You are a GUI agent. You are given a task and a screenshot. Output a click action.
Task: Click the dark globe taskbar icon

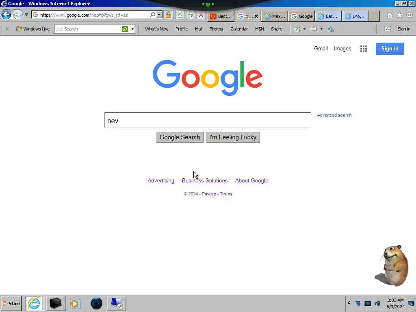click(x=96, y=303)
